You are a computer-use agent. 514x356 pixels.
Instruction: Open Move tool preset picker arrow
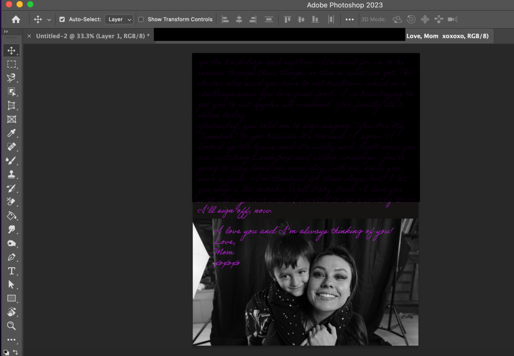(49, 20)
